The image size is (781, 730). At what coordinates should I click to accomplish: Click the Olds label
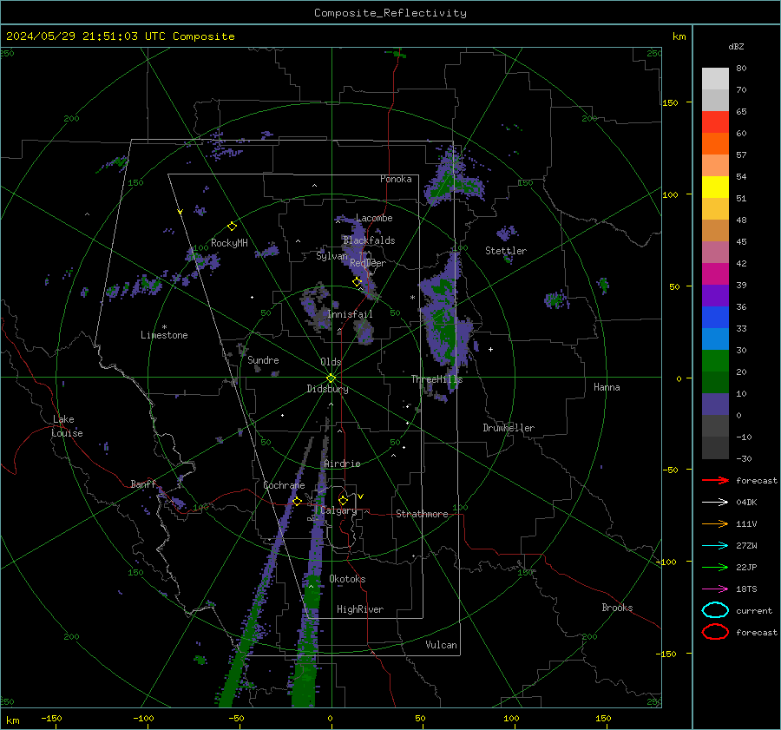click(x=331, y=362)
